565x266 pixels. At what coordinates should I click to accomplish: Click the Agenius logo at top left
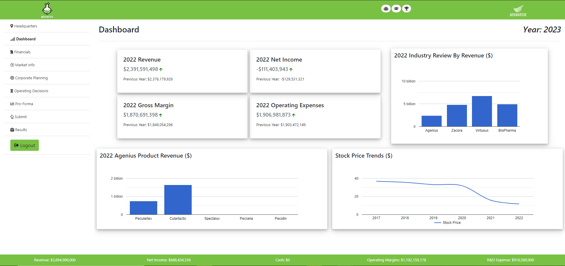coord(47,10)
